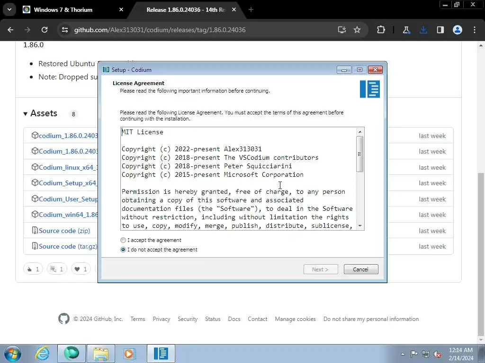Reload the GitHub release page

[x=45, y=30]
